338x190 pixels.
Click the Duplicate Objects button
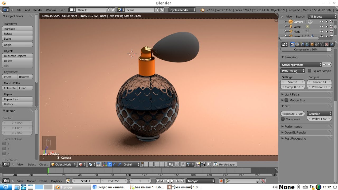[17, 56]
